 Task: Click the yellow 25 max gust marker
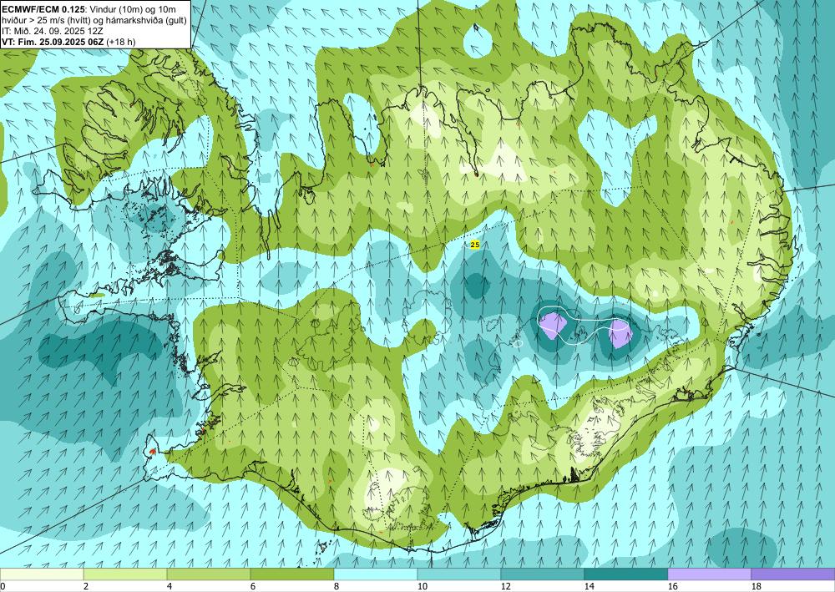475,245
